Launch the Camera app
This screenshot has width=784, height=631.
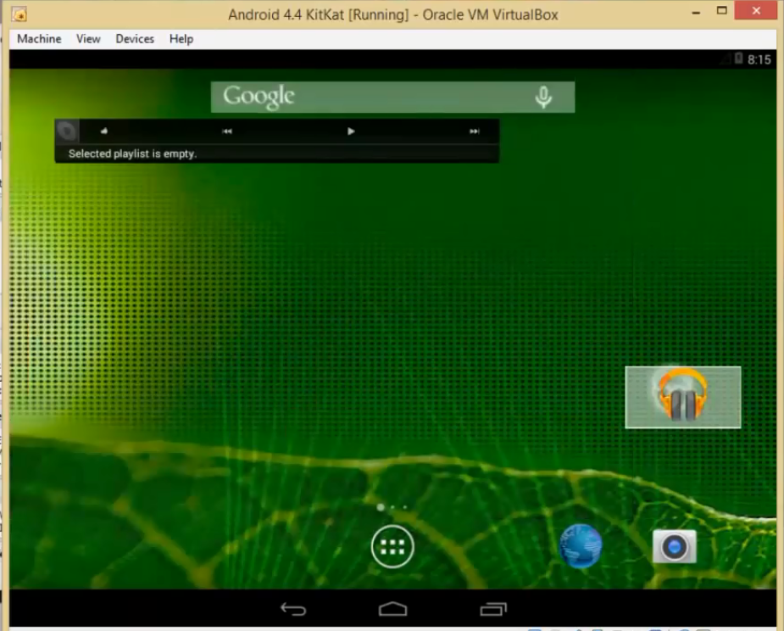(675, 546)
